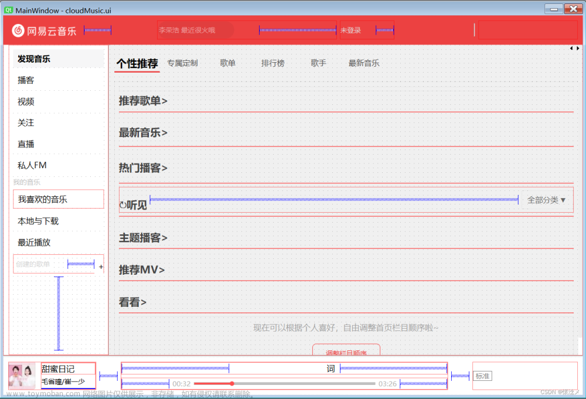This screenshot has width=586, height=399.
Task: Click the 调整栏目顺序 button
Action: coord(346,350)
